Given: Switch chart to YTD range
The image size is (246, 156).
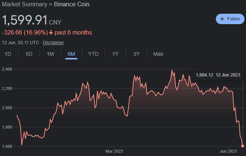Looking at the screenshot, I should [93, 54].
